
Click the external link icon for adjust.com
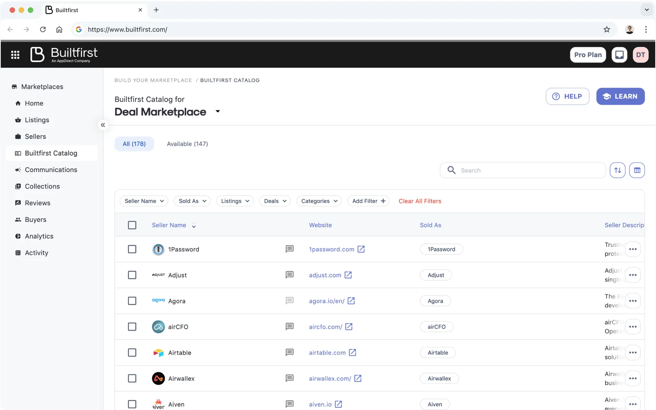[348, 275]
